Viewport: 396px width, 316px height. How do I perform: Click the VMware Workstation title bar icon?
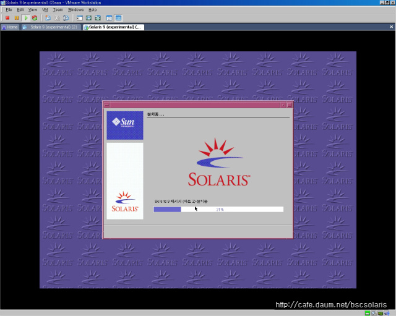[x=2, y=2]
